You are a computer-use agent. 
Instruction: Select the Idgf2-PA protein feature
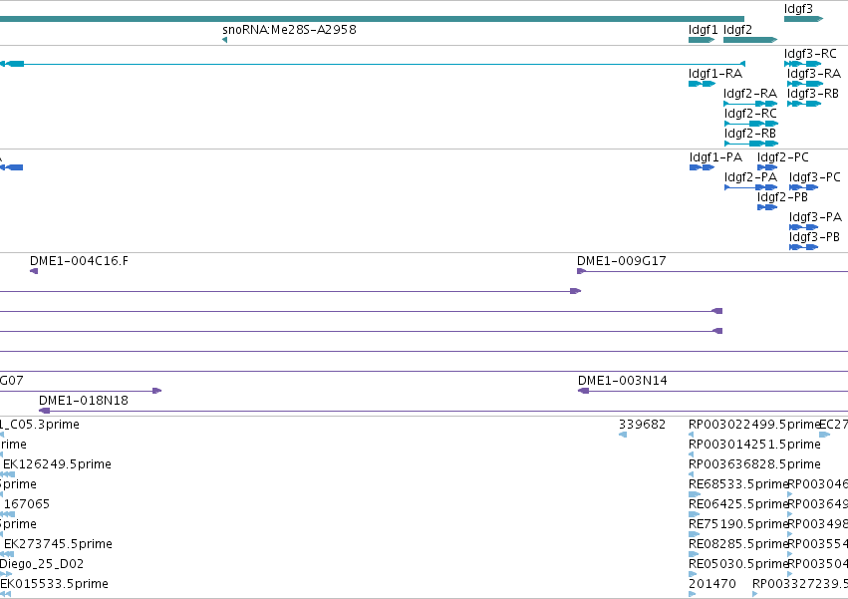tap(751, 187)
